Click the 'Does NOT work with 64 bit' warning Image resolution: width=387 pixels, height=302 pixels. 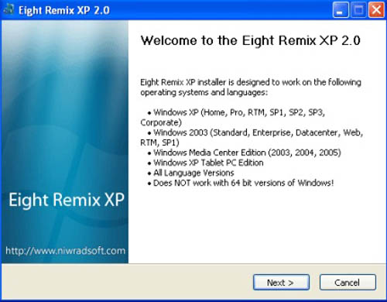tap(241, 183)
